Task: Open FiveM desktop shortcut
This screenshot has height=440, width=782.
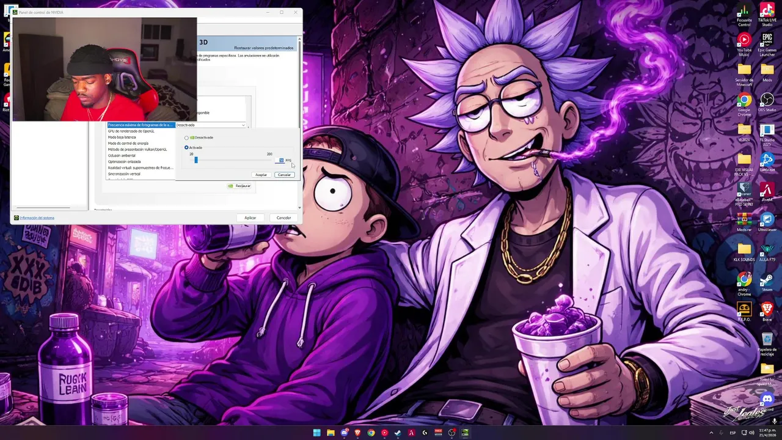Action: 767,193
